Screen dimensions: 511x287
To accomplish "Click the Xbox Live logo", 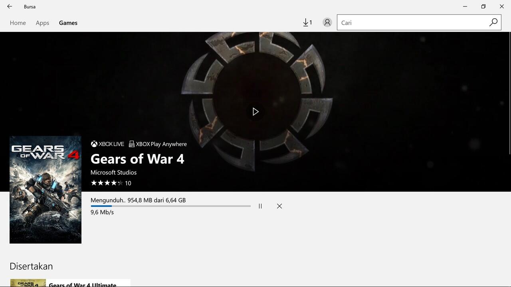I will [107, 144].
